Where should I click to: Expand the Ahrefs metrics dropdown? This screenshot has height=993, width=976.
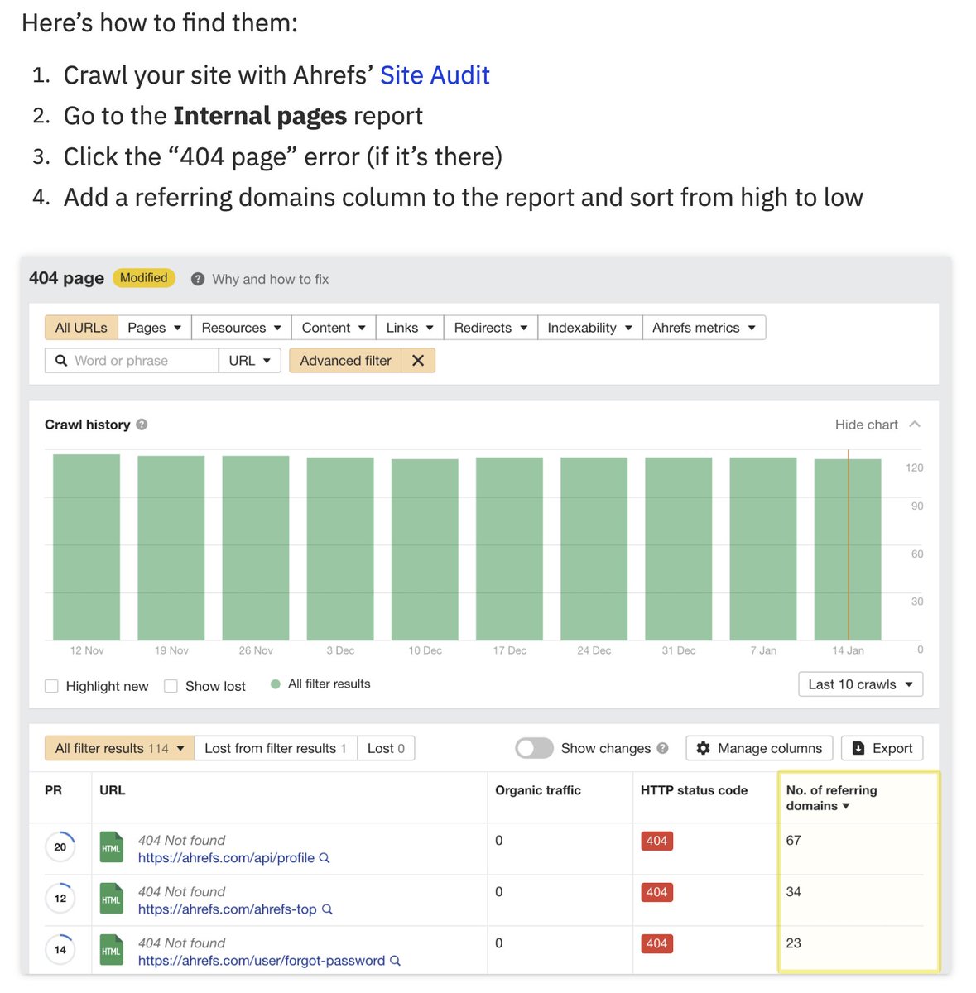704,328
